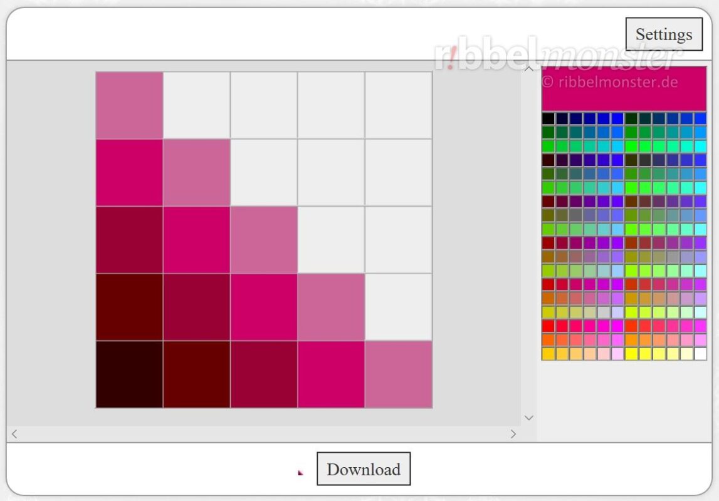Pick the white swatch in the palette's bottom-right corner
Image resolution: width=719 pixels, height=501 pixels.
pos(700,354)
